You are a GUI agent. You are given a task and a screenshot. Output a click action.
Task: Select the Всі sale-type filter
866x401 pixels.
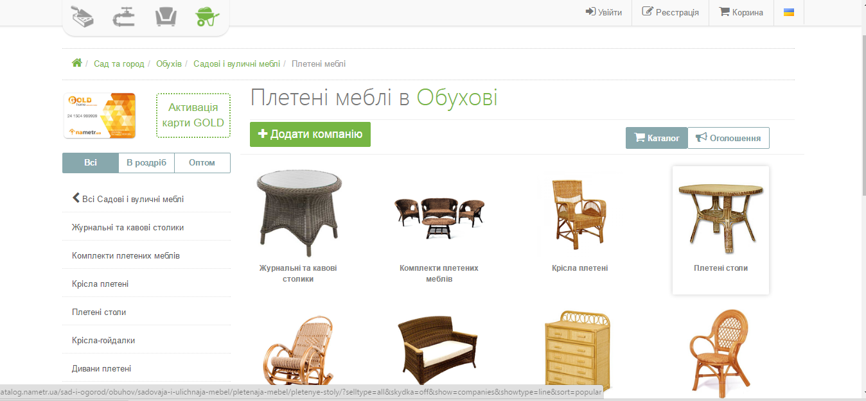click(91, 163)
